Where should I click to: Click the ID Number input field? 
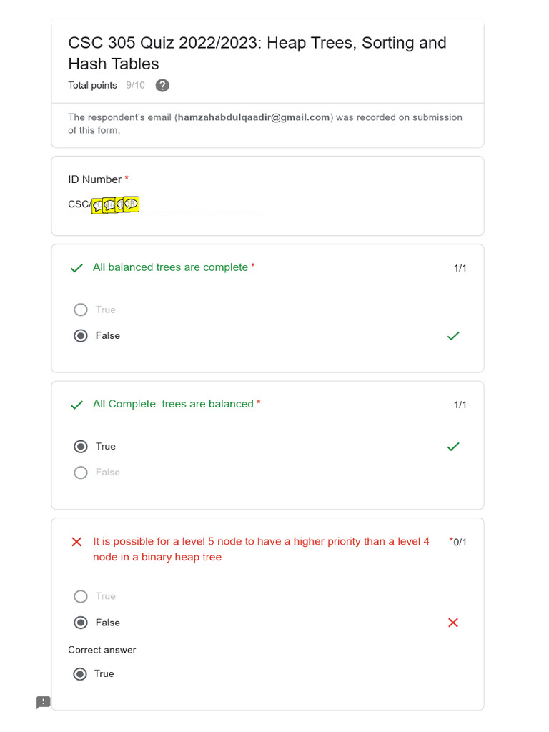[168, 204]
